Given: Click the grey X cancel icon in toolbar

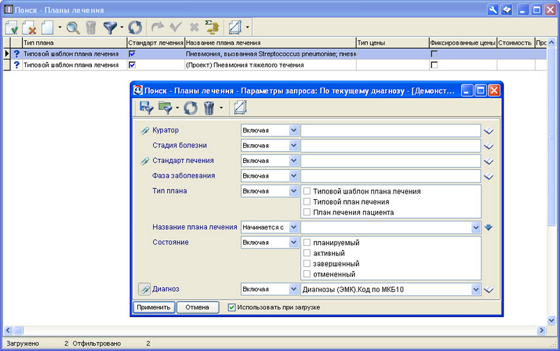Looking at the screenshot, I should point(194,27).
